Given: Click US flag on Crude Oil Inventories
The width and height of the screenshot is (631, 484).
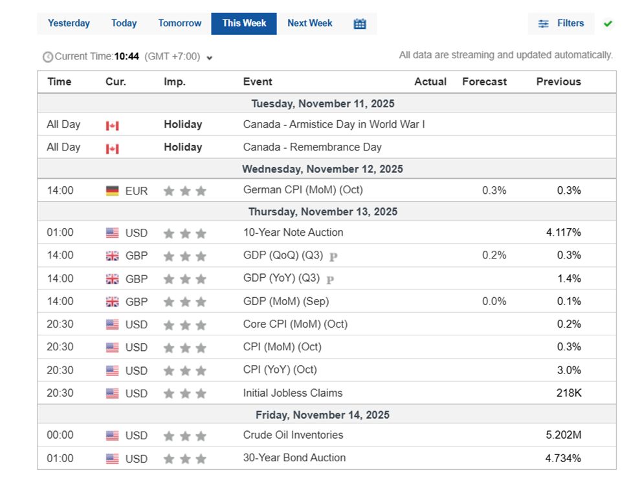Looking at the screenshot, I should click(x=113, y=436).
